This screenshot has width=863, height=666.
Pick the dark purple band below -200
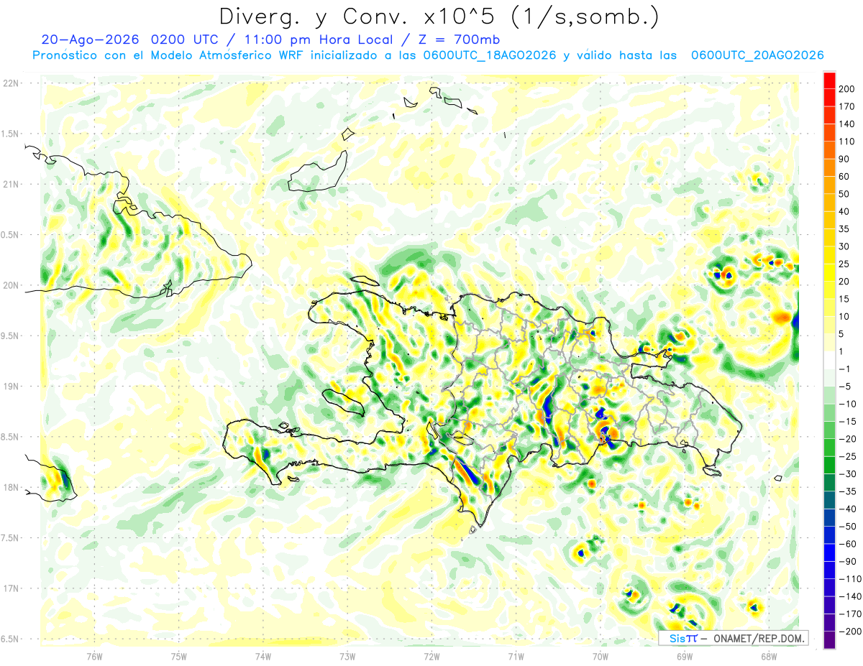tap(829, 640)
